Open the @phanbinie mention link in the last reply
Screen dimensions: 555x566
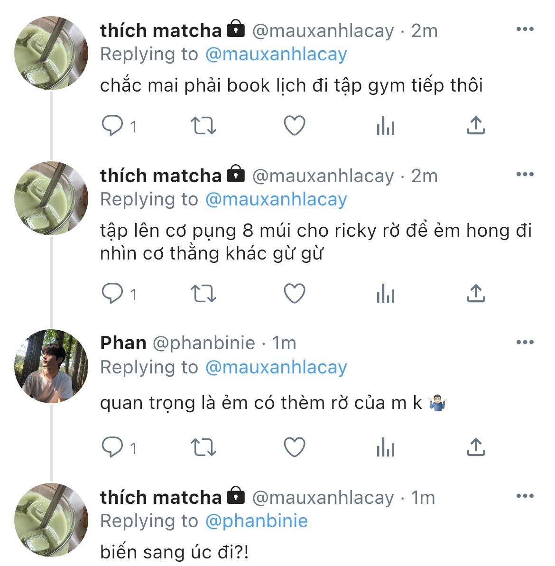[x=257, y=521]
